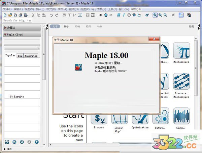
Task: Go forward with right arrow icon
Action: pos(111,15)
